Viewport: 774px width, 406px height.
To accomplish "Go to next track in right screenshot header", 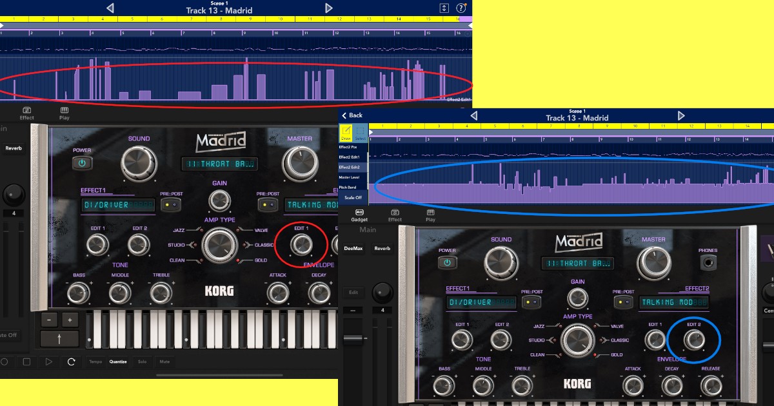I will pyautogui.click(x=682, y=116).
